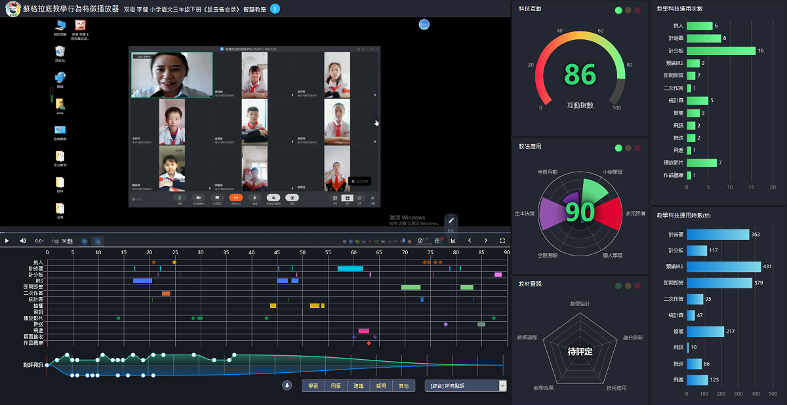Mute the player volume
787x405 pixels.
23,241
